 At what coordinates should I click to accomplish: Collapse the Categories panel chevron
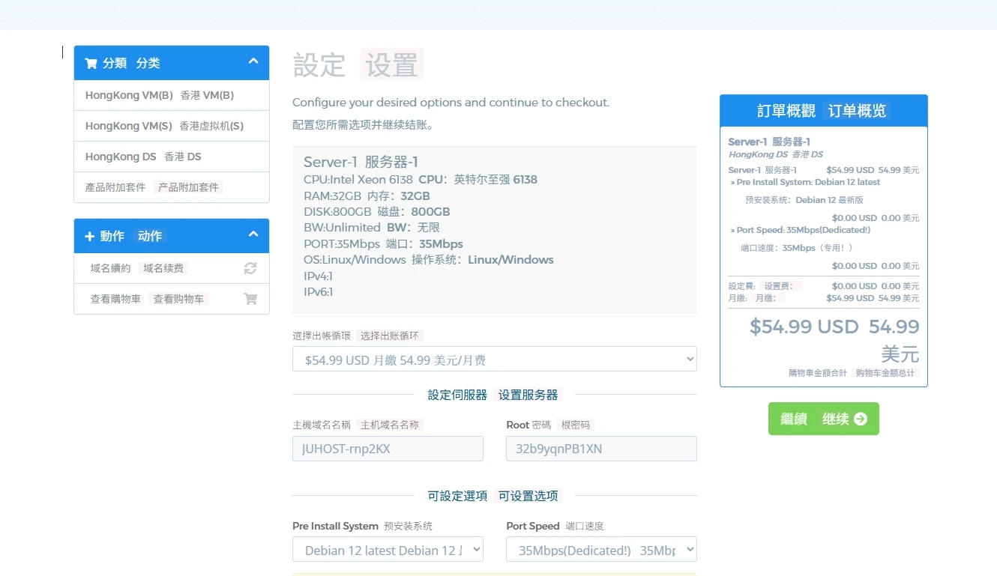pos(253,61)
